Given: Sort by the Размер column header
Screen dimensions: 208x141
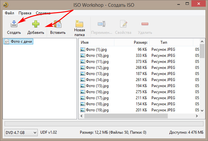Looking at the screenshot, I should 132,42.
